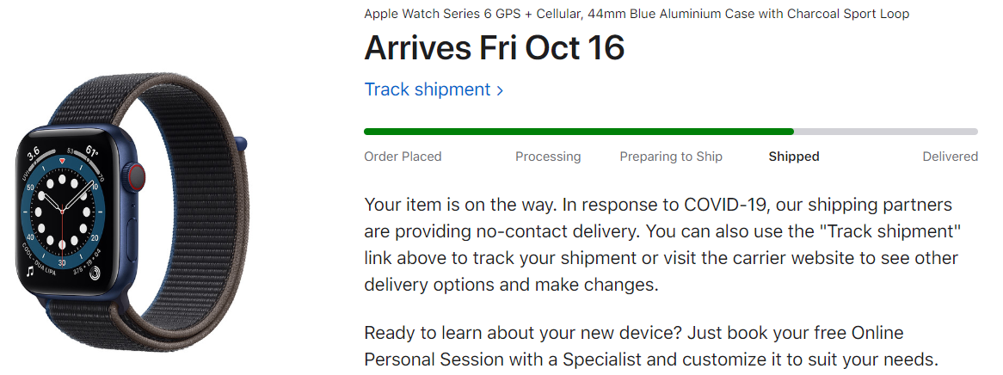
Task: Select the Processing status label
Action: pyautogui.click(x=548, y=157)
